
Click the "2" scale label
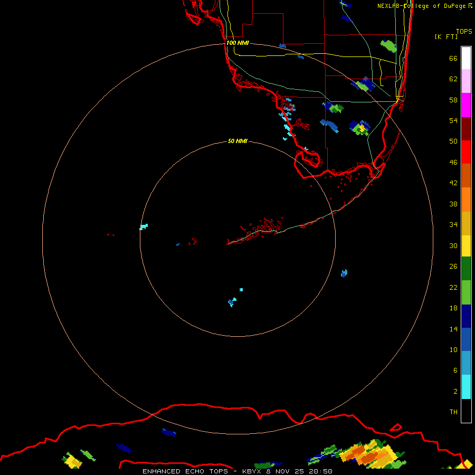coord(455,392)
